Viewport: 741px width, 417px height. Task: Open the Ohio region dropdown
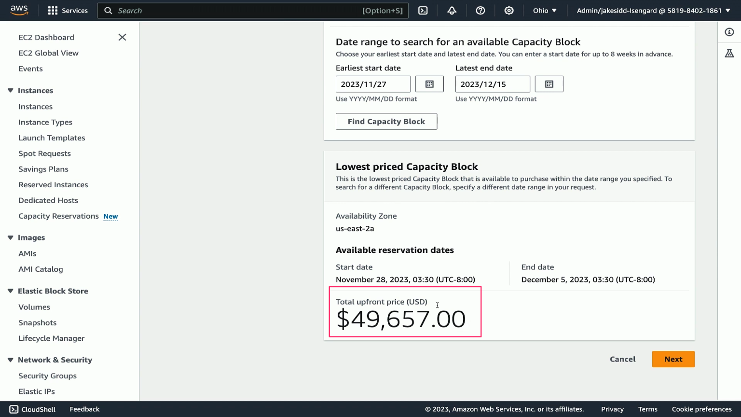(x=544, y=10)
